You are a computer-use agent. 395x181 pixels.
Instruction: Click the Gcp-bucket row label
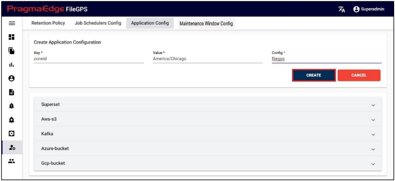(53, 163)
